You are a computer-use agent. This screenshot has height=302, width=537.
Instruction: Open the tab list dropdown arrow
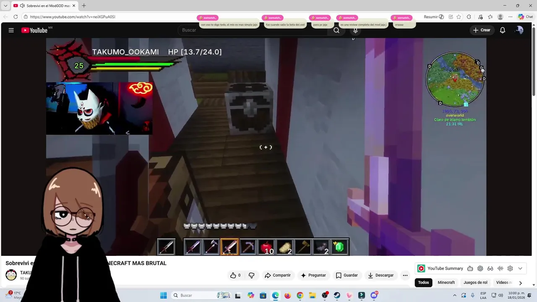coord(5,5)
